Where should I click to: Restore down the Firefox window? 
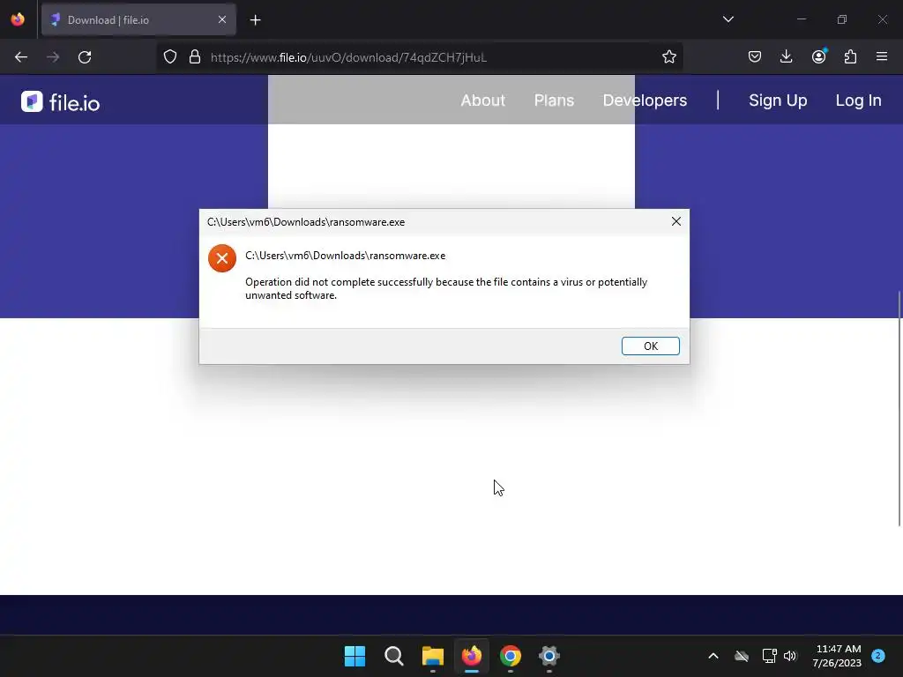842,19
